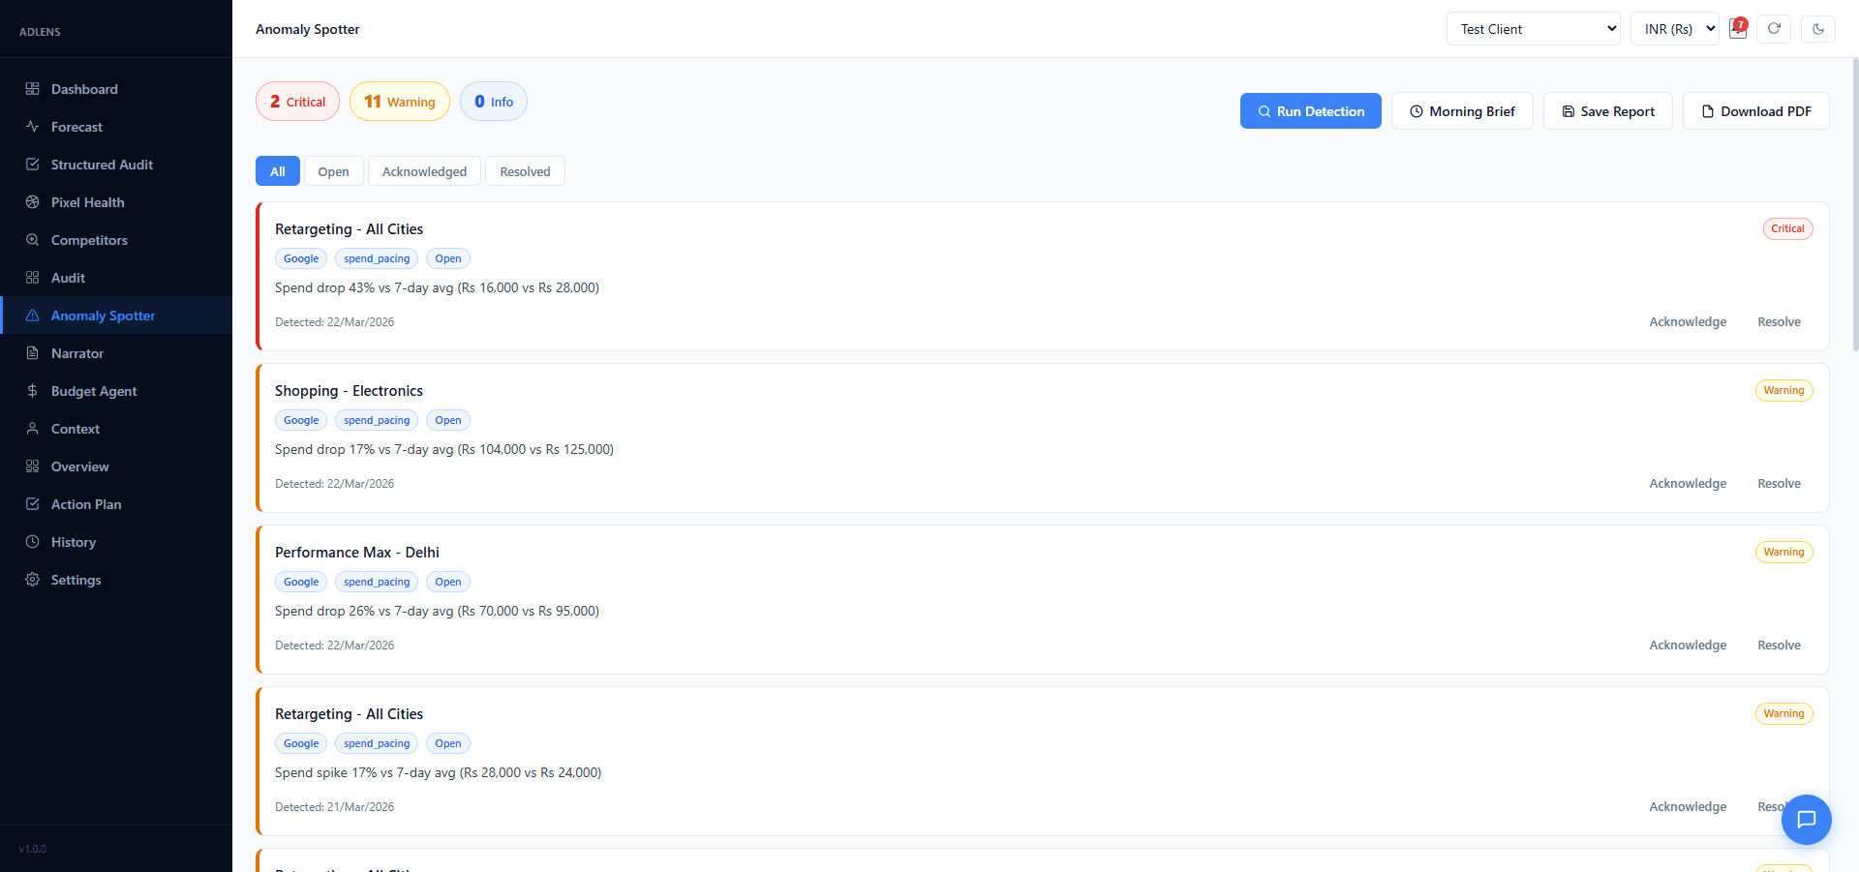The width and height of the screenshot is (1859, 872).
Task: Expand the INR (Rs) currency selector
Action: (1674, 29)
